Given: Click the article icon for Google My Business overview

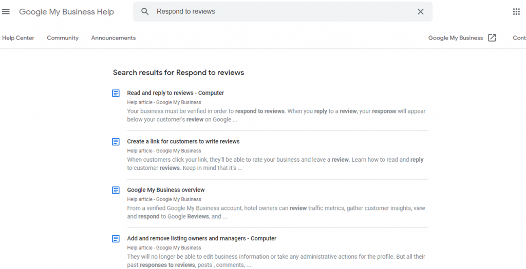Looking at the screenshot, I should coord(116,190).
